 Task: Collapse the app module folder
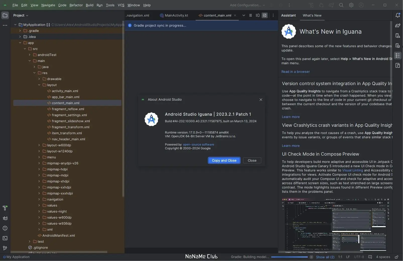[x=20, y=43]
